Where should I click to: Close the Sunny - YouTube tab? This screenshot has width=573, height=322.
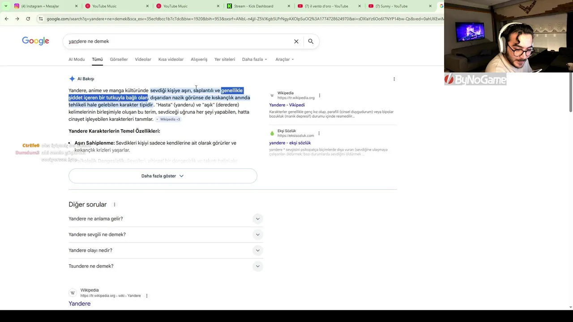click(430, 6)
